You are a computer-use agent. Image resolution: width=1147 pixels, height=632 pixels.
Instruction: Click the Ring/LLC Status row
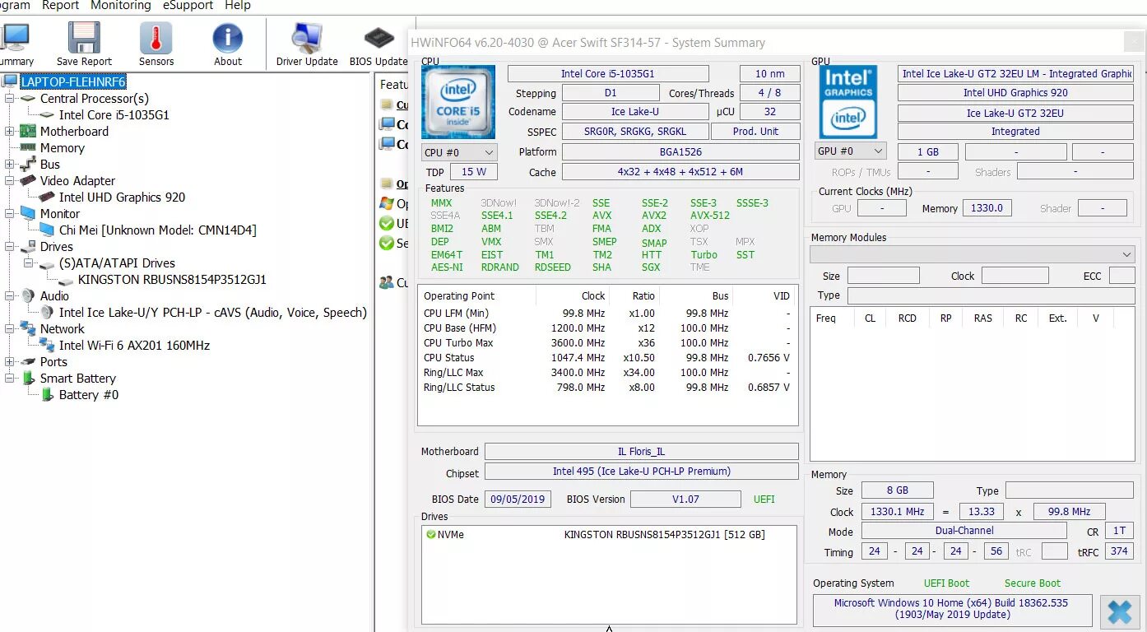(x=607, y=388)
